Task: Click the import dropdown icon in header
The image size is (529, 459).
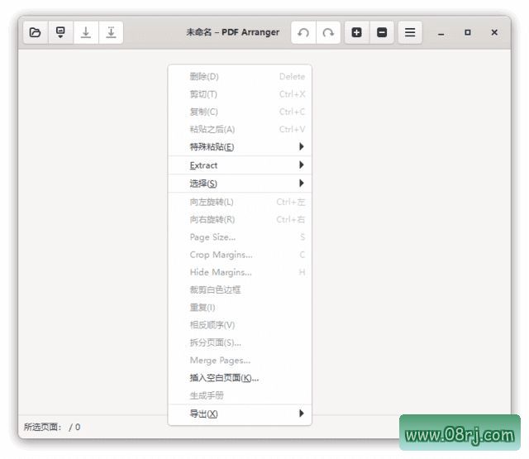Action: click(x=60, y=32)
